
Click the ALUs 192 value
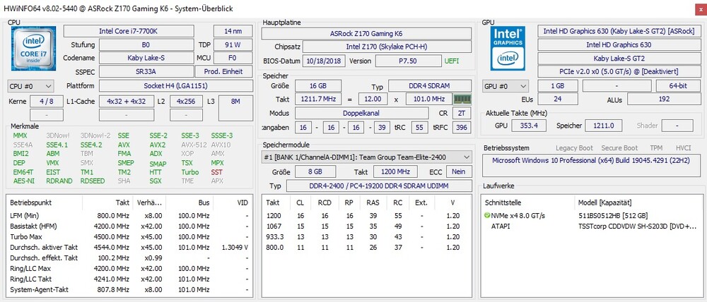point(663,99)
